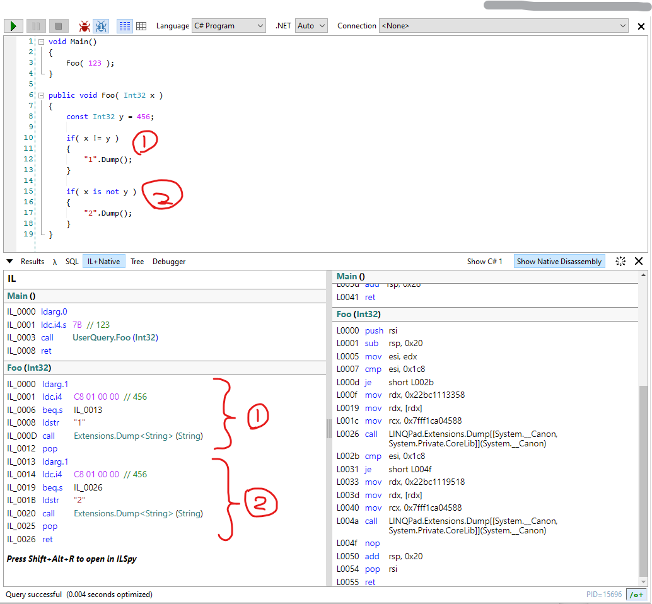Open the Tree tab
The height and width of the screenshot is (604, 652).
(137, 262)
